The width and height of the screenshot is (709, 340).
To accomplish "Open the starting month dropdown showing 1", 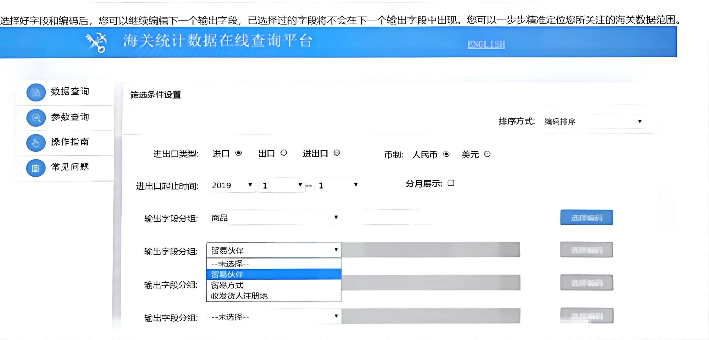I will click(x=280, y=185).
